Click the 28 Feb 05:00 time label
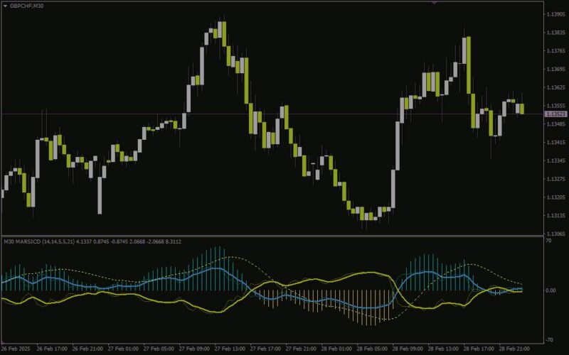 pyautogui.click(x=372, y=349)
